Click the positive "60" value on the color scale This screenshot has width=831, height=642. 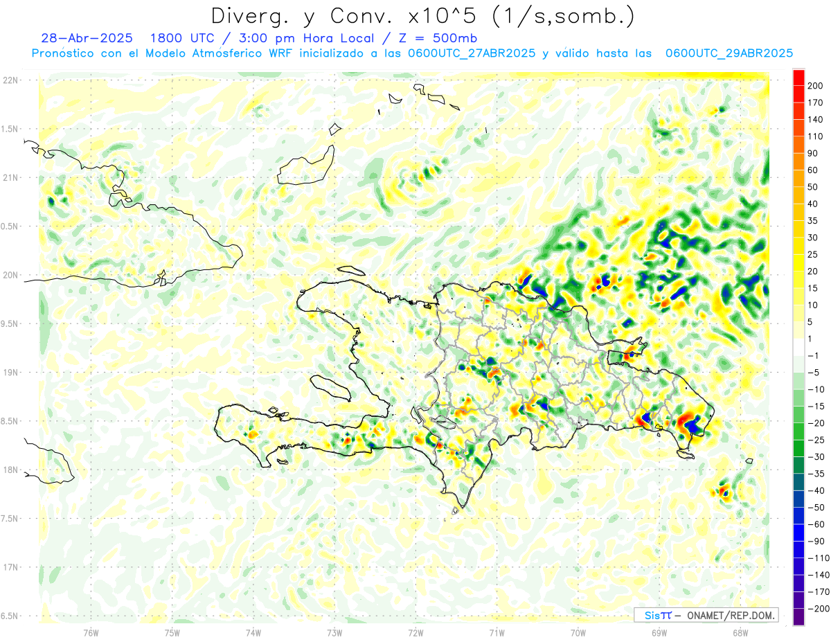[813, 170]
